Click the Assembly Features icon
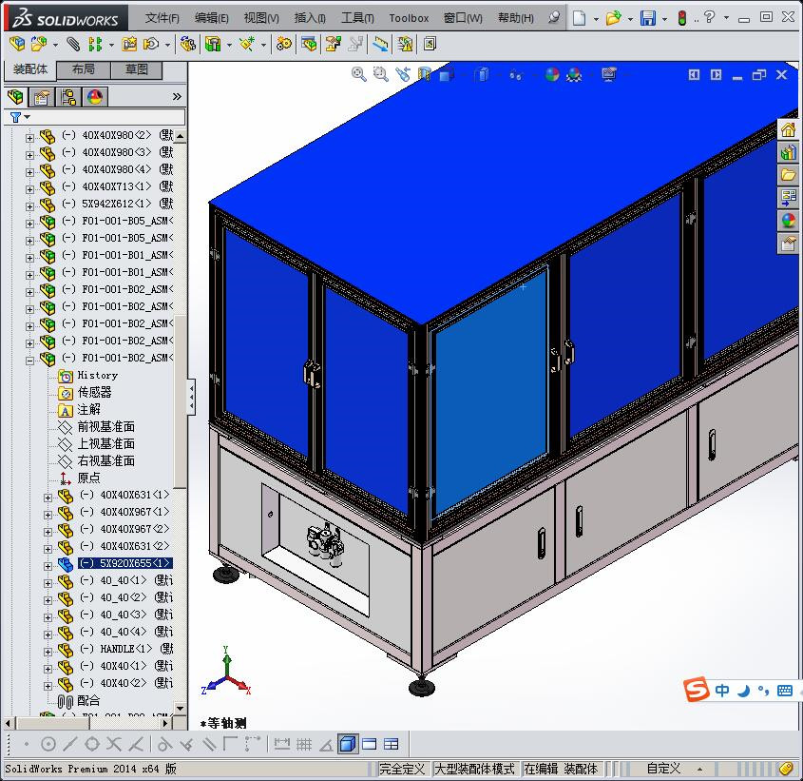 click(213, 44)
